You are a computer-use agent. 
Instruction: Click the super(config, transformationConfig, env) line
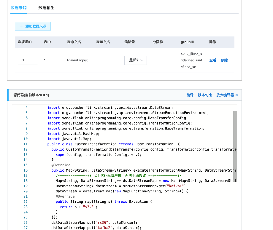(x=99, y=154)
